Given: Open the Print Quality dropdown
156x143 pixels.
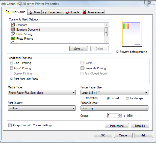Looking at the screenshot, I should tap(42, 108).
